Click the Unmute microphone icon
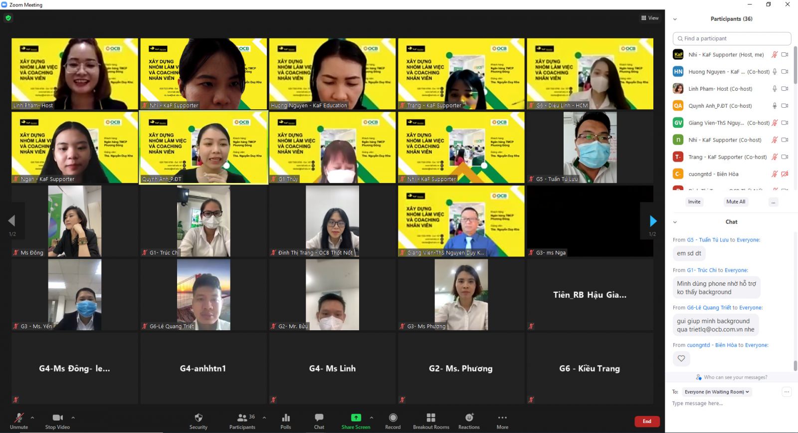Screen dimensions: 798x433 19,418
